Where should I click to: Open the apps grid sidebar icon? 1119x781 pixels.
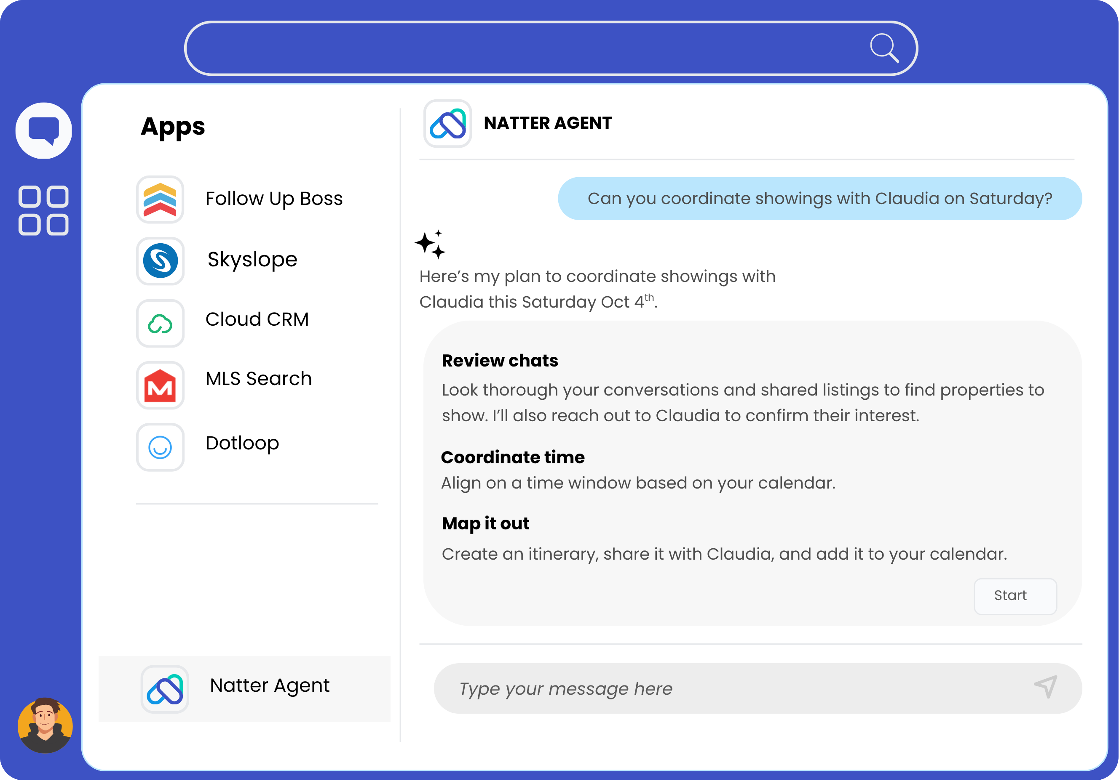pos(43,210)
